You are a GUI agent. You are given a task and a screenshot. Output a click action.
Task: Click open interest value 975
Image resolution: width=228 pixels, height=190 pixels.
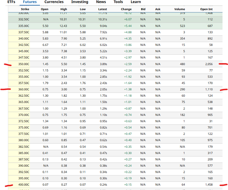[x=210, y=140]
